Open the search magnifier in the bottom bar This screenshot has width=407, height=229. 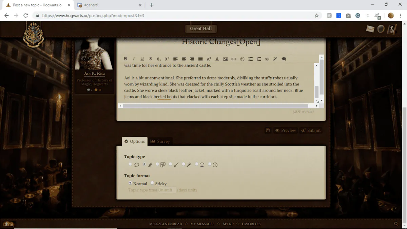click(396, 224)
